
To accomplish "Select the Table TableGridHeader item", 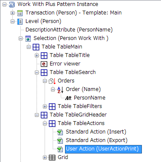I will click(x=78, y=115).
